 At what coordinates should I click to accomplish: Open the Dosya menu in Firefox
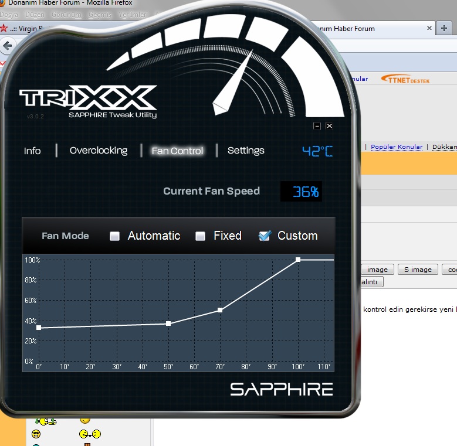point(9,15)
